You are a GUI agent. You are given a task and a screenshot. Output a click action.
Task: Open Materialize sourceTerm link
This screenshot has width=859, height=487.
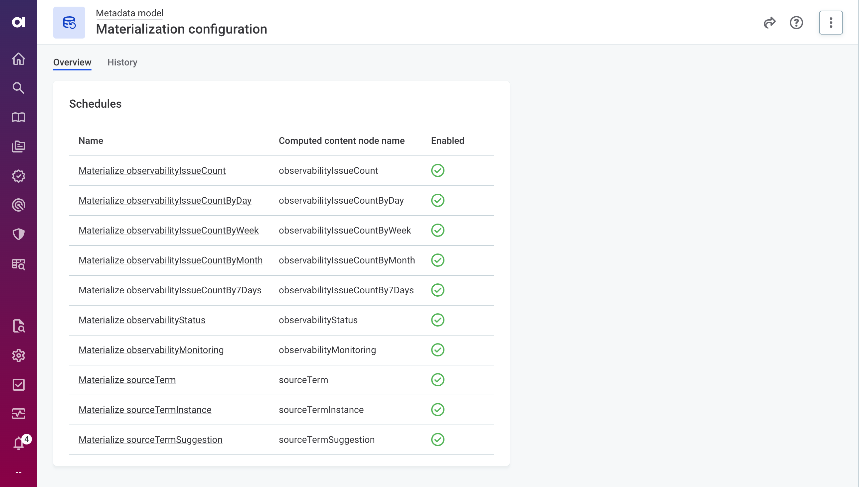[x=127, y=380]
